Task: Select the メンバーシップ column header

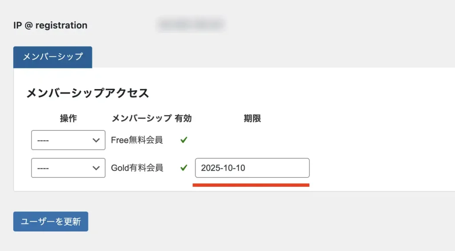Action: point(141,118)
